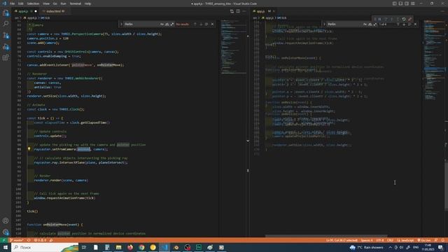Close the right editor find widget

click(x=415, y=24)
